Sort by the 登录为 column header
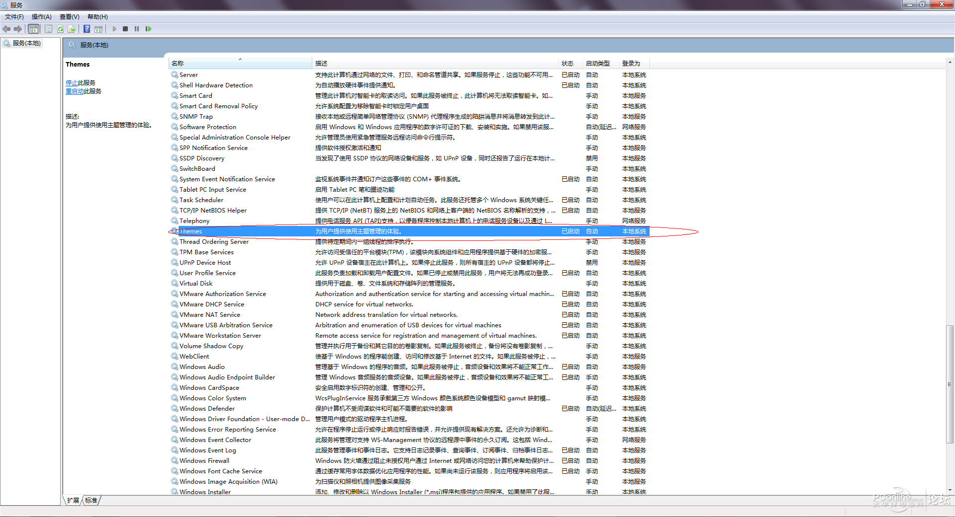 (635, 63)
